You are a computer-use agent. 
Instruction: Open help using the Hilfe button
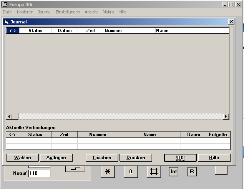coord(214,158)
